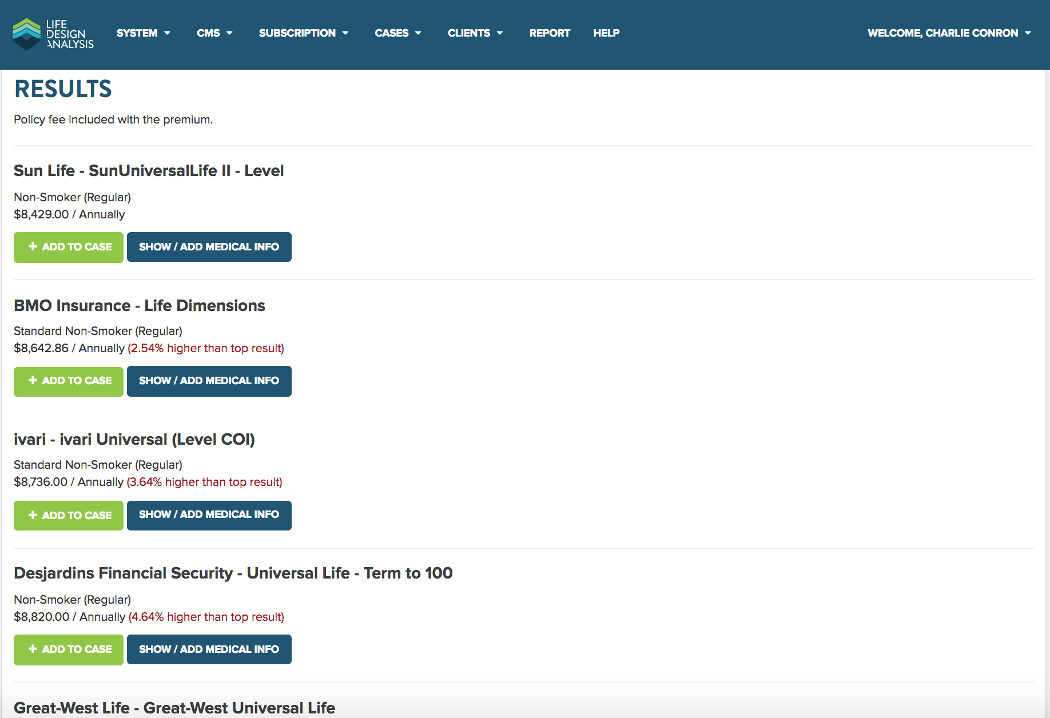Open the SUBSCRIPTION dropdown
This screenshot has height=718, width=1050.
pyautogui.click(x=304, y=33)
